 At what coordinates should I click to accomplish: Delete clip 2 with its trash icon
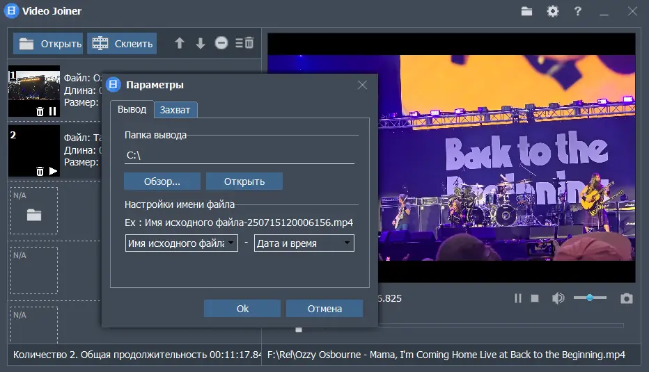tap(40, 171)
